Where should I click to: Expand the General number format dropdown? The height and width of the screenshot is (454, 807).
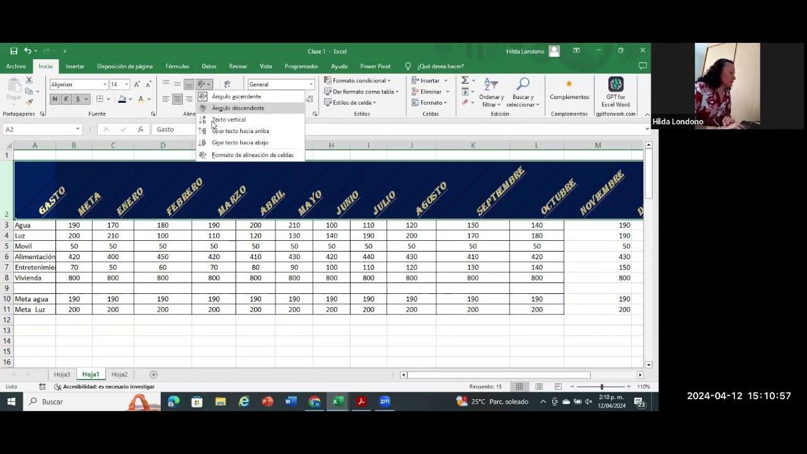pos(311,84)
